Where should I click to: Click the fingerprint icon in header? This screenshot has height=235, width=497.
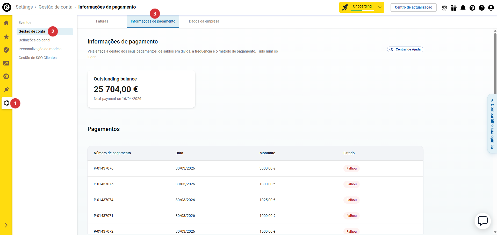tap(444, 8)
